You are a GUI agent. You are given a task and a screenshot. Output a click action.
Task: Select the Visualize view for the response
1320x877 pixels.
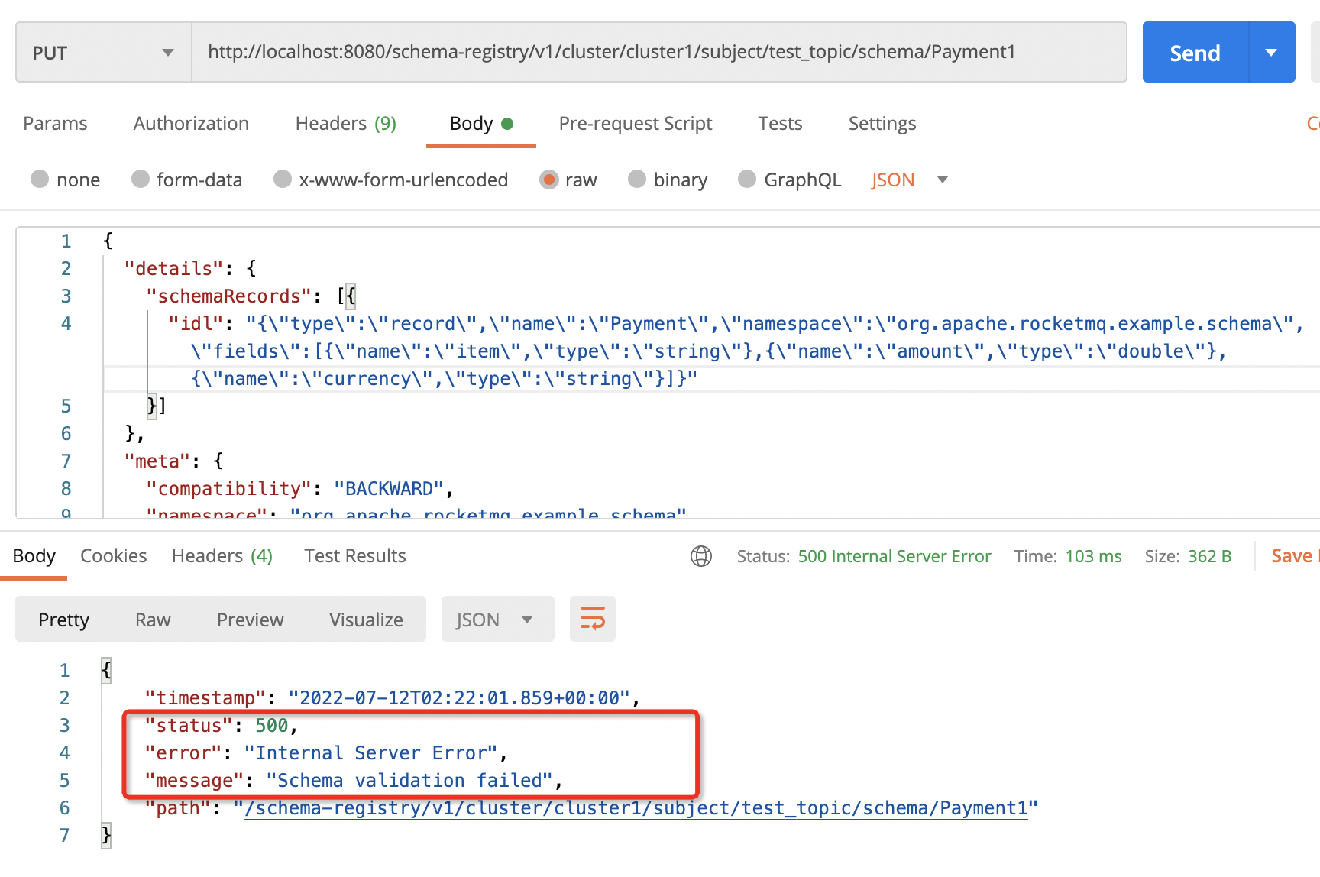coord(366,620)
